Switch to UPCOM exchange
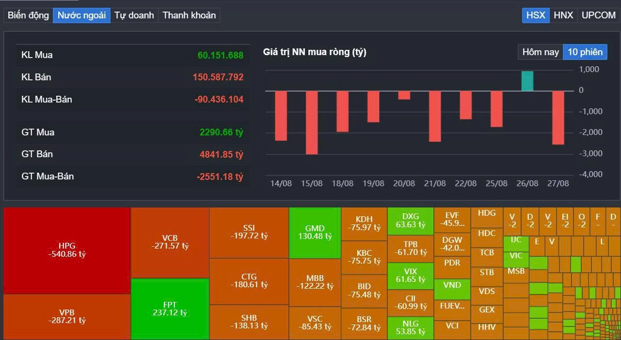This screenshot has height=340, width=621. pos(598,15)
